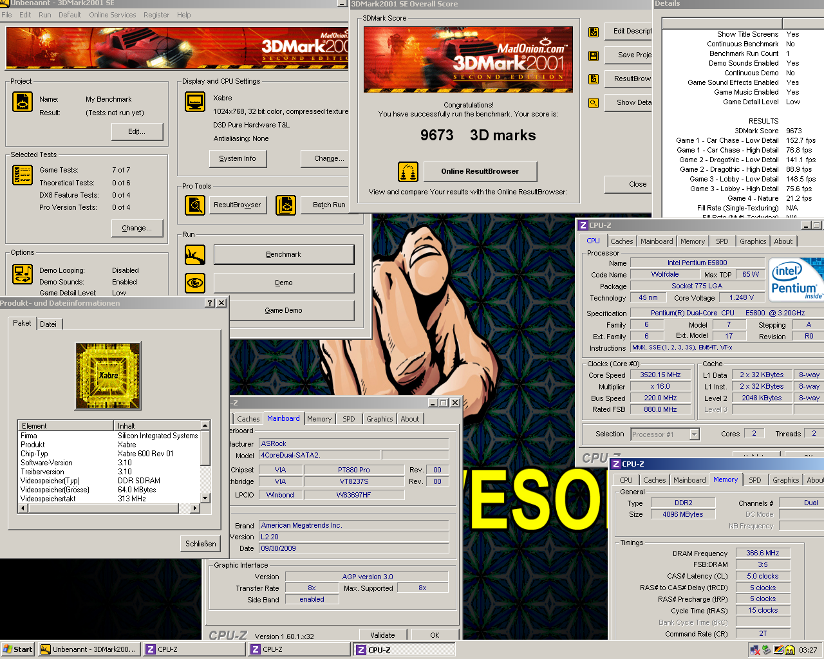Click the AGP version 3.0 field
This screenshot has height=659, width=824.
368,577
